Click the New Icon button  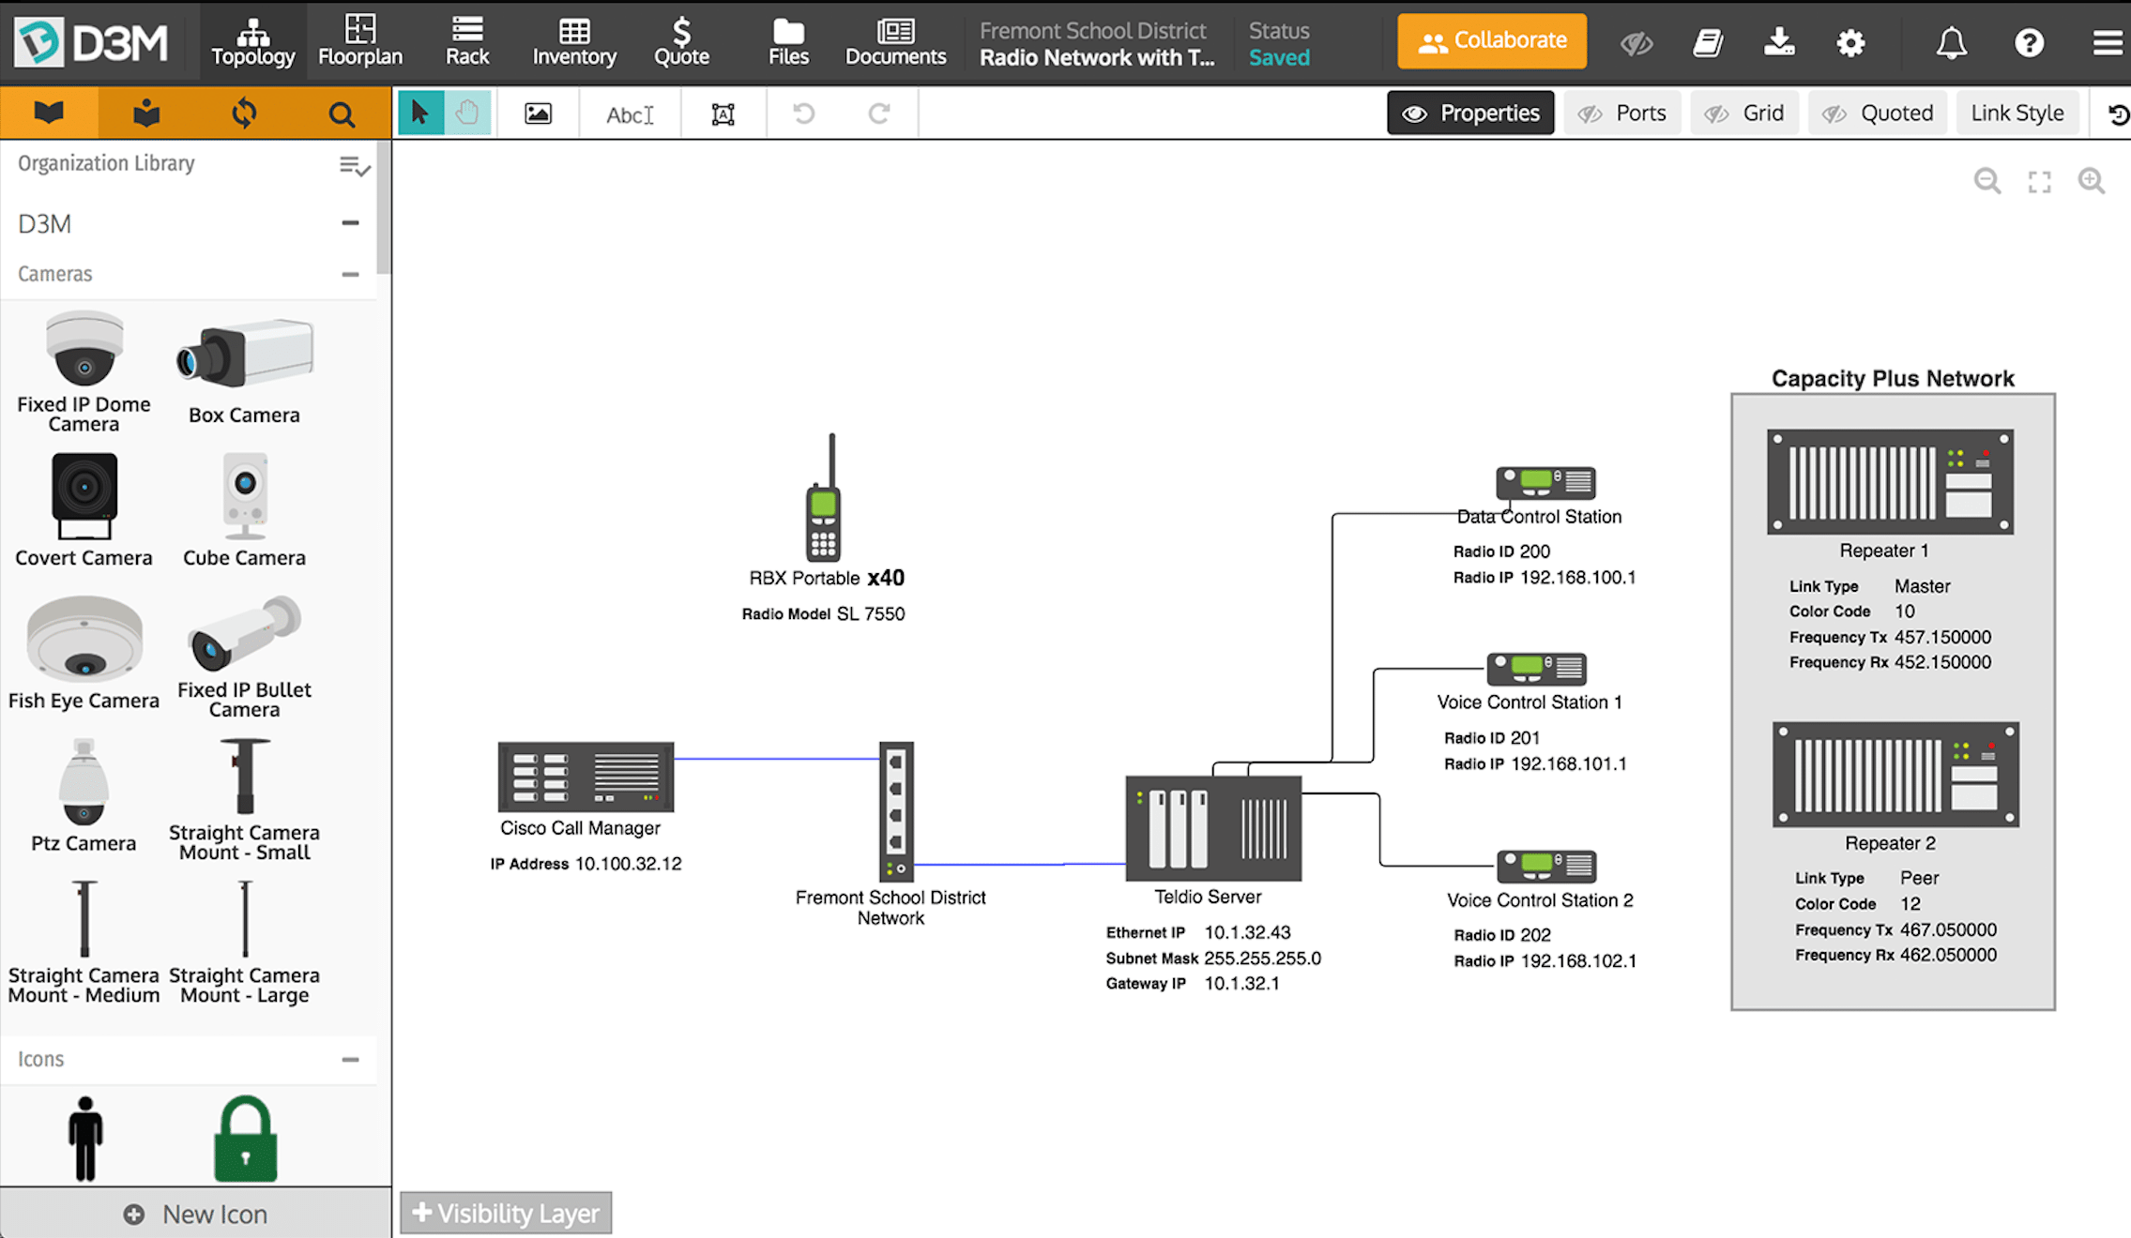click(195, 1214)
